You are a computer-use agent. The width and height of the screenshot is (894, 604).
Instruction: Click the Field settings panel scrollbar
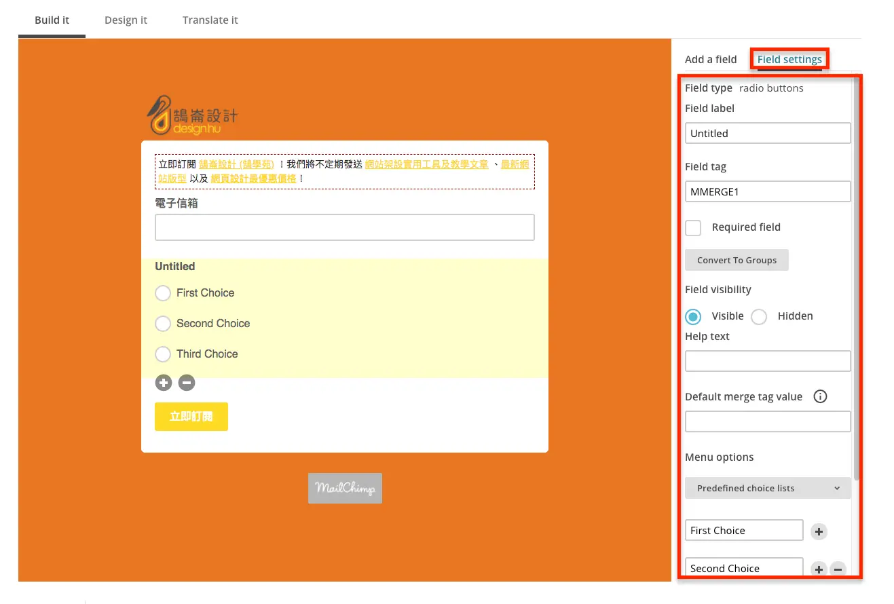click(x=857, y=278)
